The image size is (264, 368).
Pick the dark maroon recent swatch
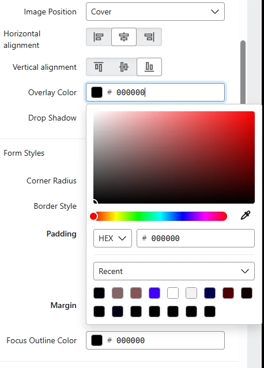228,293
